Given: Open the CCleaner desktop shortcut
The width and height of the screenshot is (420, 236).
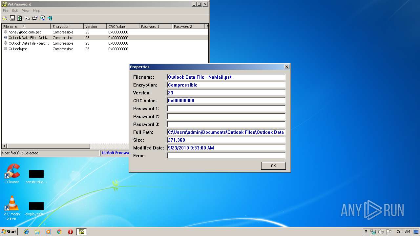Looking at the screenshot, I should click(12, 174).
